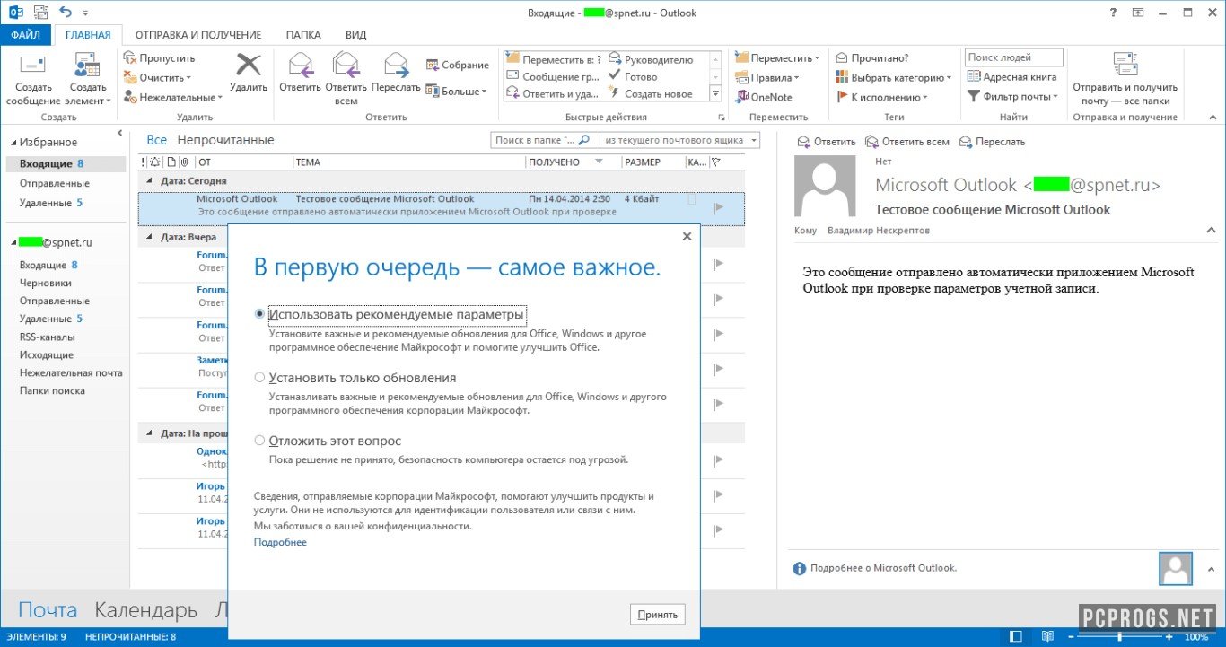This screenshot has width=1226, height=647.
Task: Collapse the Избранное folder group
Action: 13,143
